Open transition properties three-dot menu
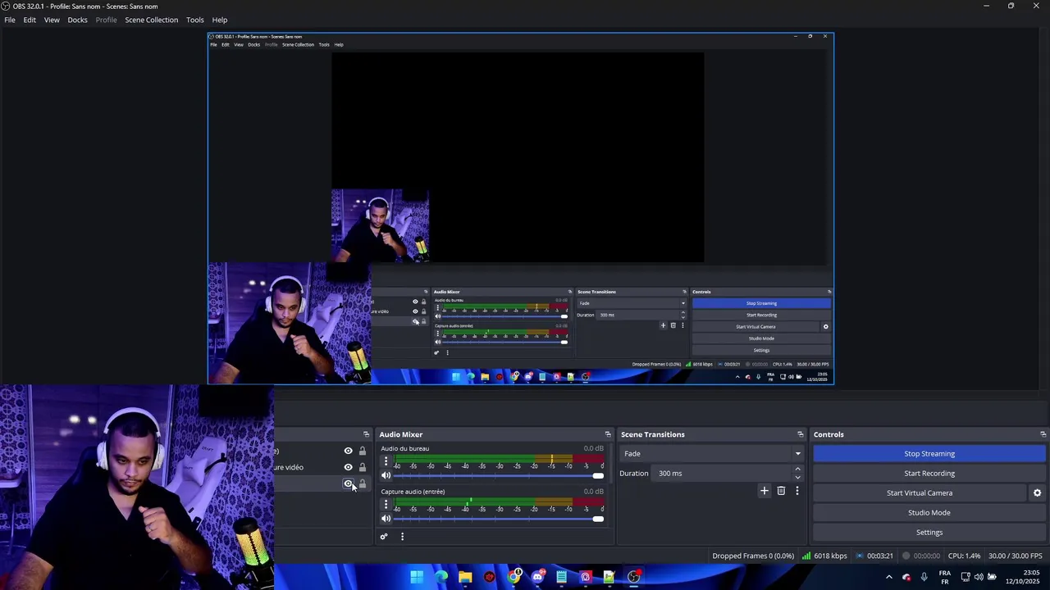This screenshot has width=1050, height=590. coord(797,491)
